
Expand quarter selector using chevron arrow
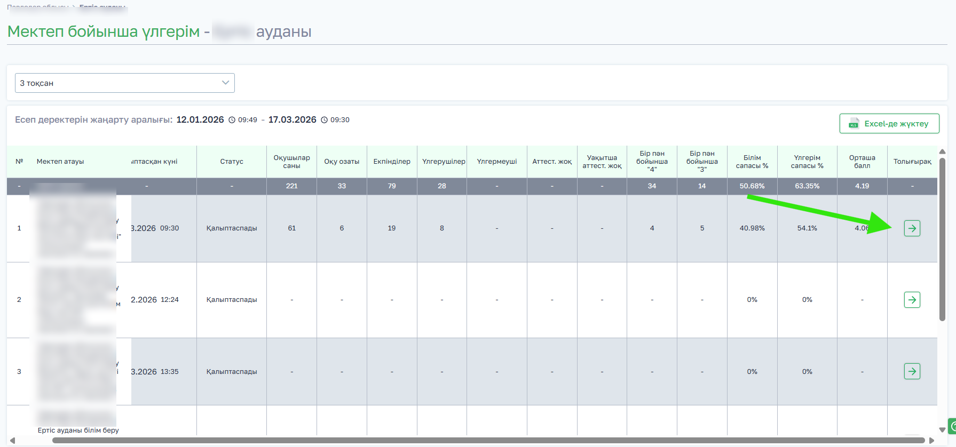pyautogui.click(x=225, y=83)
